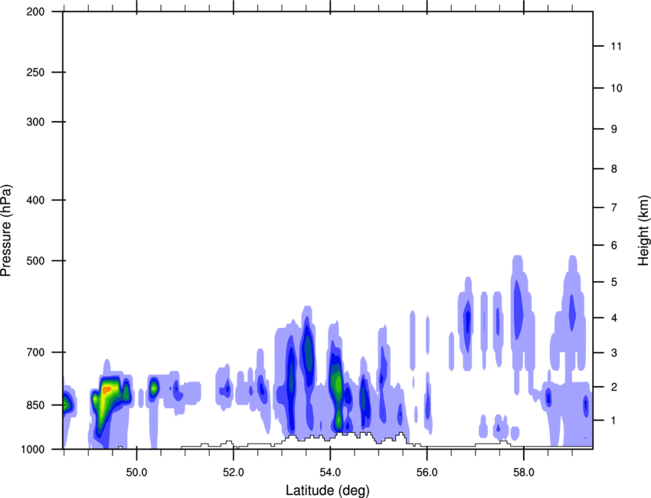Click the orange-red contour maximum near 49.4°
This screenshot has width=651, height=498.
pos(107,390)
